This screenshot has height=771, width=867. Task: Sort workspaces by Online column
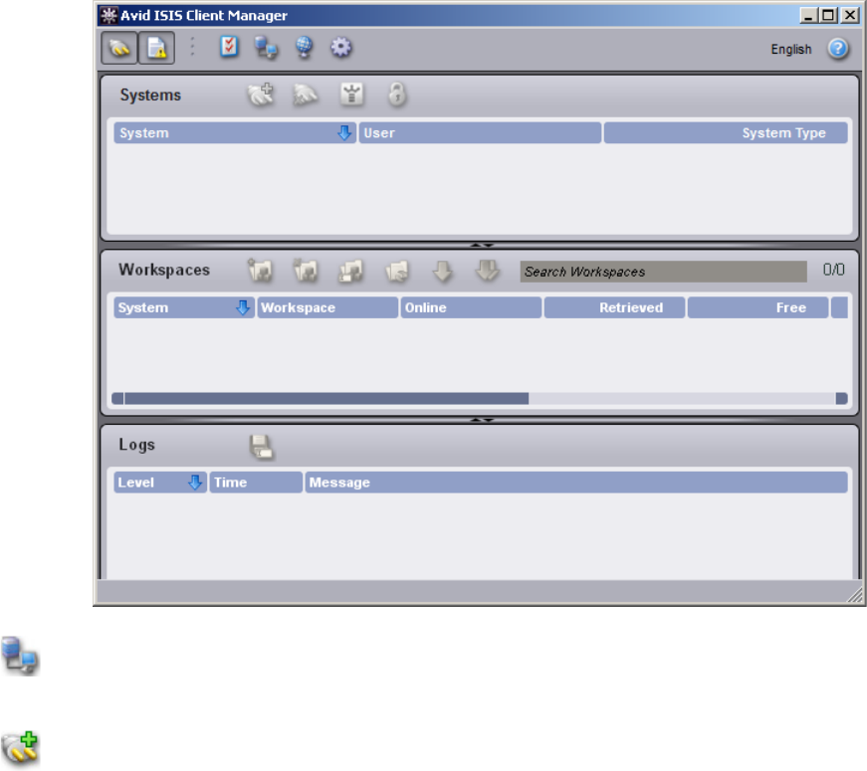click(x=471, y=307)
